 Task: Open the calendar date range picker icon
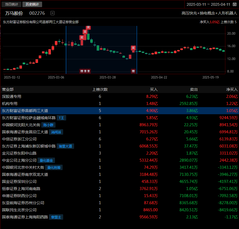(235, 4)
